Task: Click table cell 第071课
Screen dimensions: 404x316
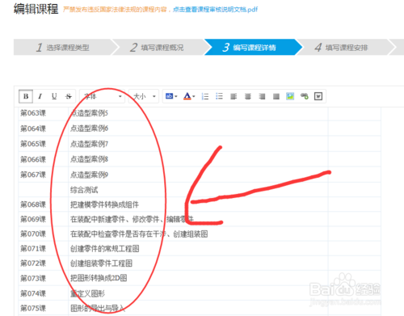Action: coord(33,248)
